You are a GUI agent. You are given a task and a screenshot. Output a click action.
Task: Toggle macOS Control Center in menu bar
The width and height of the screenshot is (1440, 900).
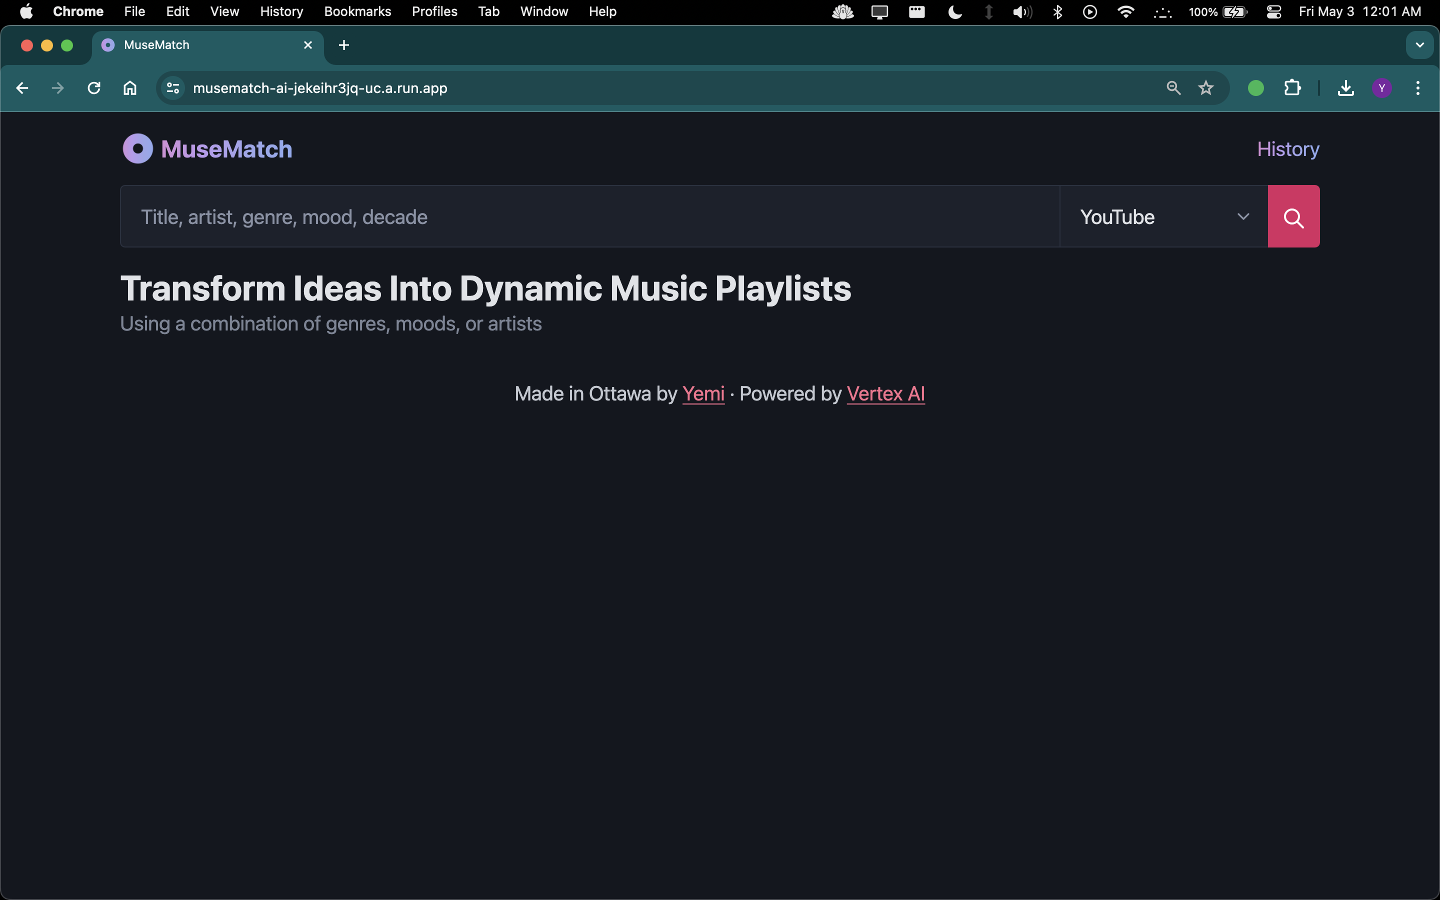click(x=1273, y=12)
